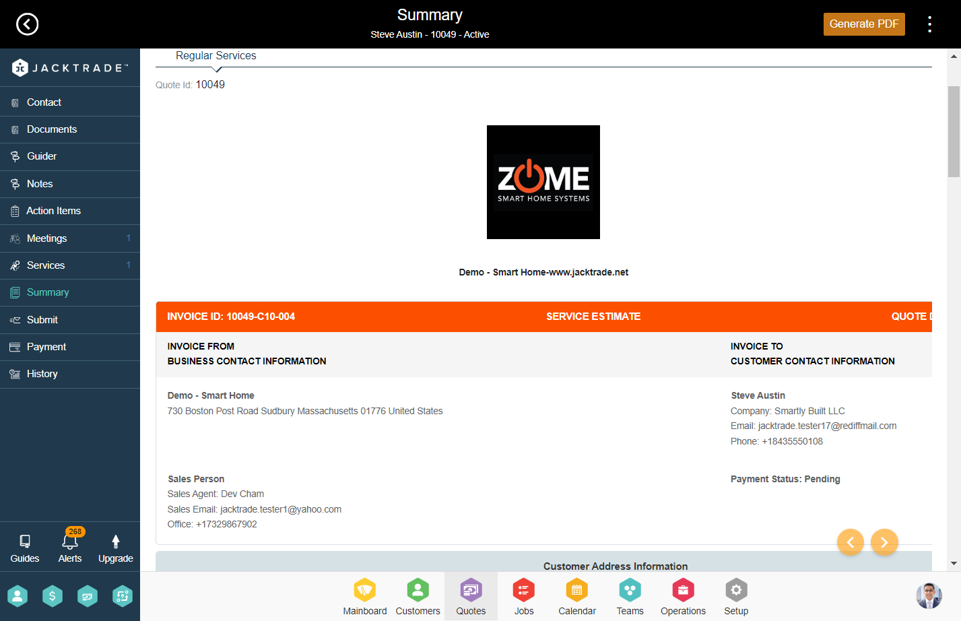Open Submit in the sidebar
The image size is (961, 621).
pos(70,320)
